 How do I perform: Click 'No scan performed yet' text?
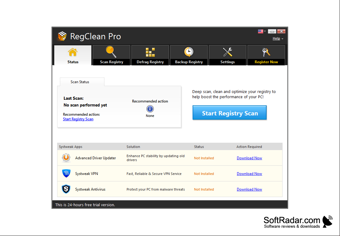tap(85, 105)
